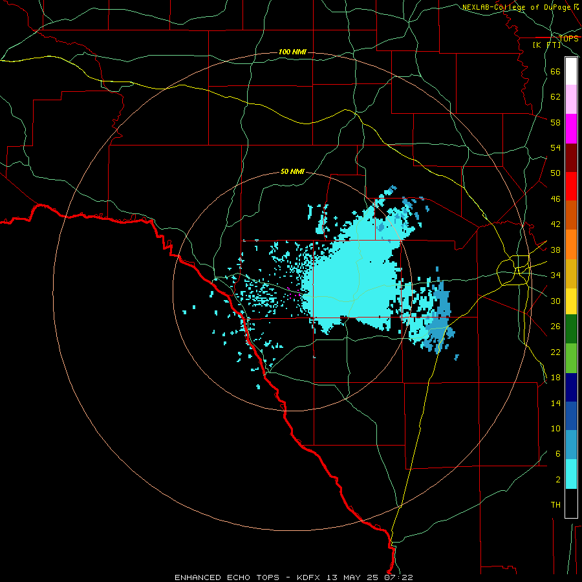582x582 pixels.
Task: Click the bright red 50 kft legend swatch
Action: tap(571, 186)
